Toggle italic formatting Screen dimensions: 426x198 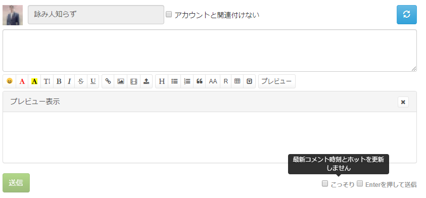pyautogui.click(x=70, y=81)
